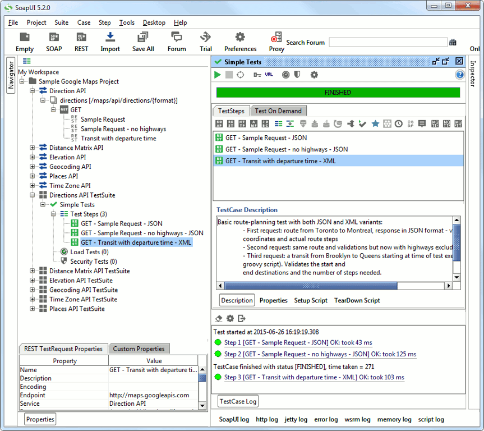Open the Setup Script tab
Screen dimensions: 484x431
point(311,300)
